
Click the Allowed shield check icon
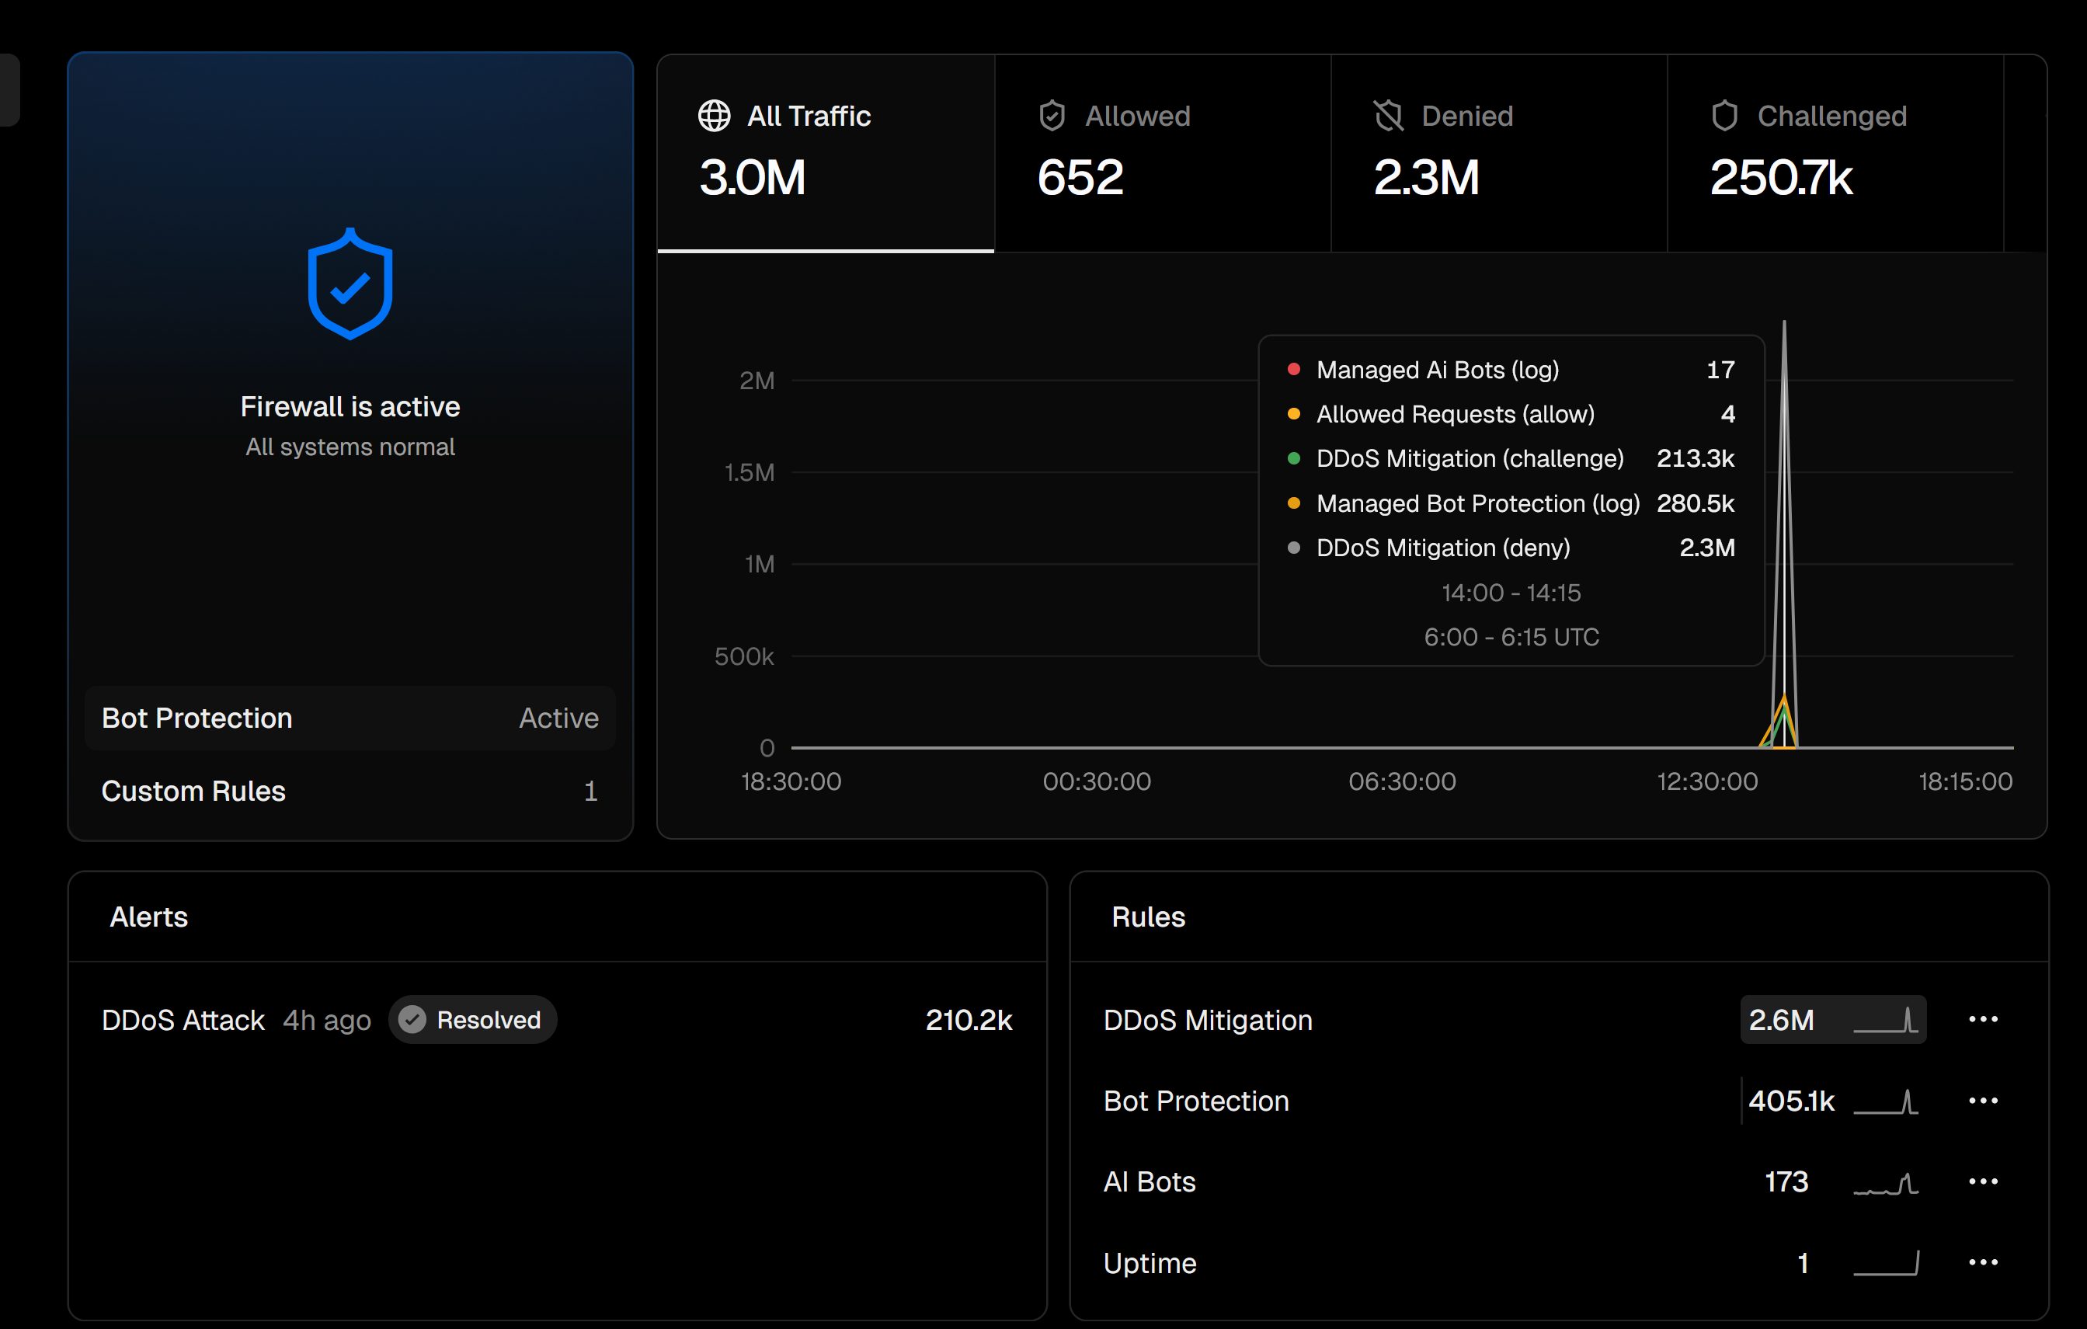(x=1052, y=115)
